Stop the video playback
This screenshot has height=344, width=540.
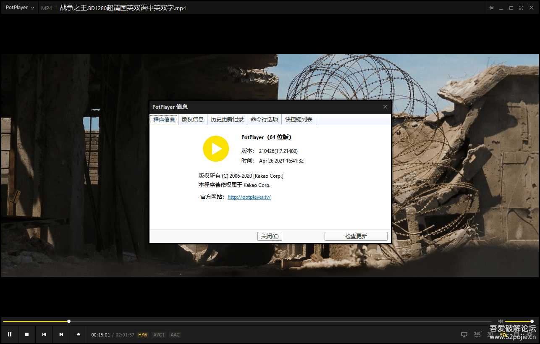click(27, 334)
